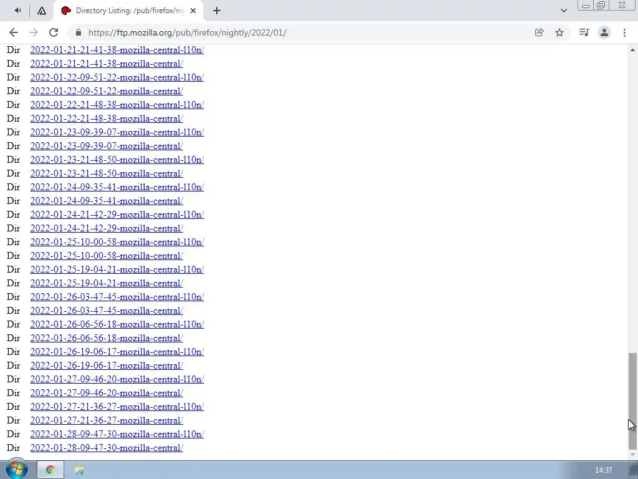Open 2022-01-27-09-46-20-mozilla-central folder
Screen dimensions: 638x479
(x=107, y=393)
